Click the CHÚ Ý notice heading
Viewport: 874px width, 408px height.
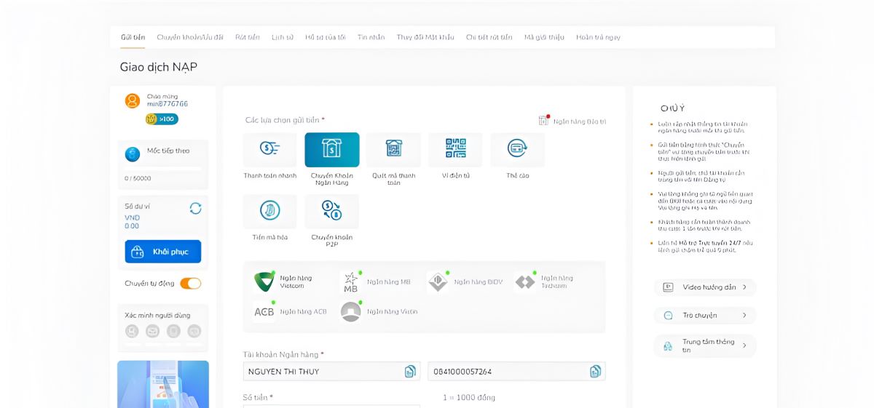[673, 108]
